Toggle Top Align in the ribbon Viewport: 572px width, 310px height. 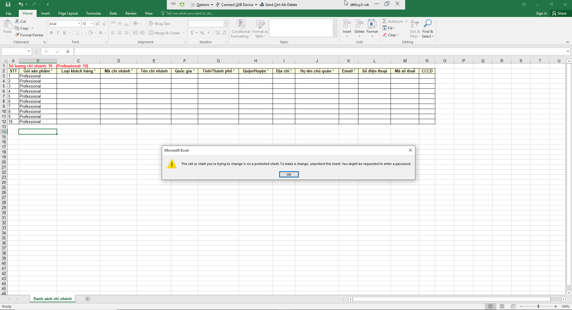click(113, 24)
